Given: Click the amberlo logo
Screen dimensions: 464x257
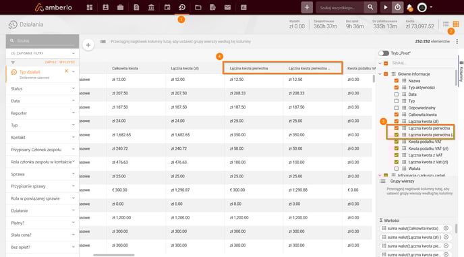Looking at the screenshot, I should 53,7.
